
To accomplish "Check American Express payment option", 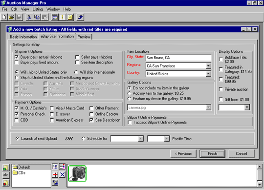I will 52,120.
